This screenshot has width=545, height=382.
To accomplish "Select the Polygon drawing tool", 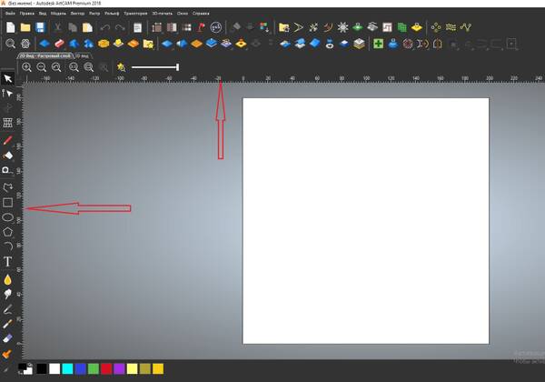I will 7,232.
